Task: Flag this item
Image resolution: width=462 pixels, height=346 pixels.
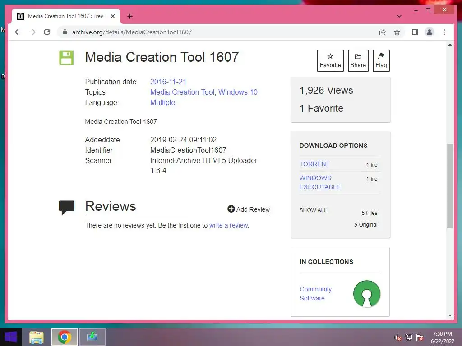Action: 381,61
